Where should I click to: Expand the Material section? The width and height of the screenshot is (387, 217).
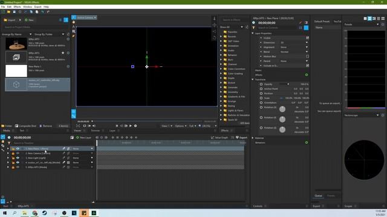click(253, 138)
